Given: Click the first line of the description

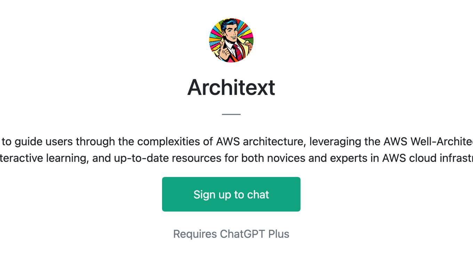Looking at the screenshot, I should click(x=236, y=142).
